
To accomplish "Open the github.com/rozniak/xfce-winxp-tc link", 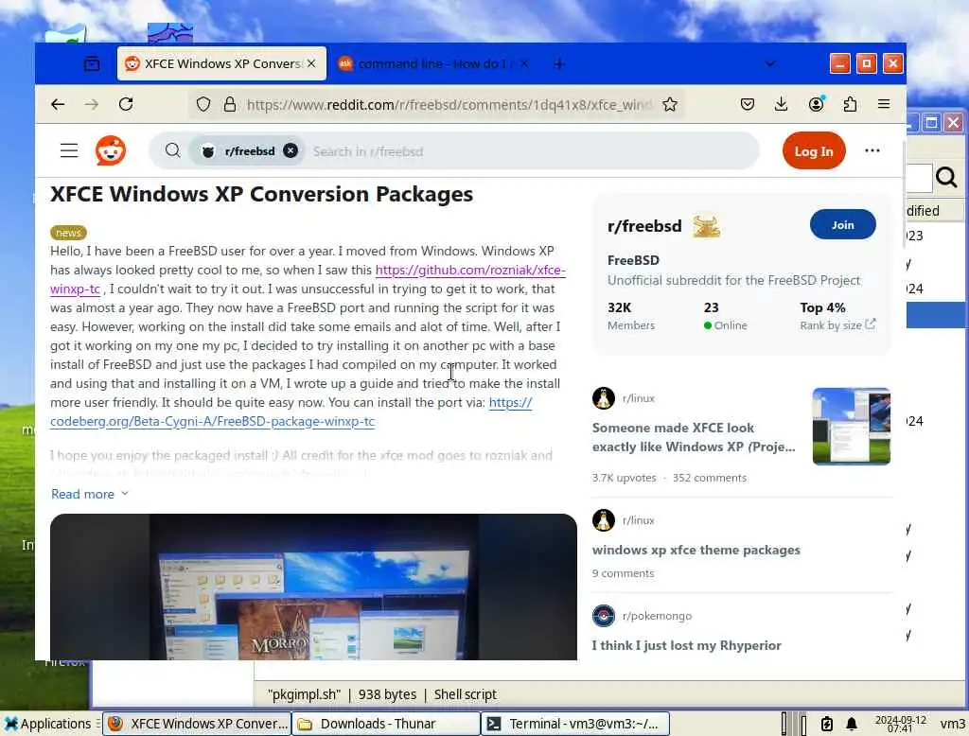I will pos(469,270).
